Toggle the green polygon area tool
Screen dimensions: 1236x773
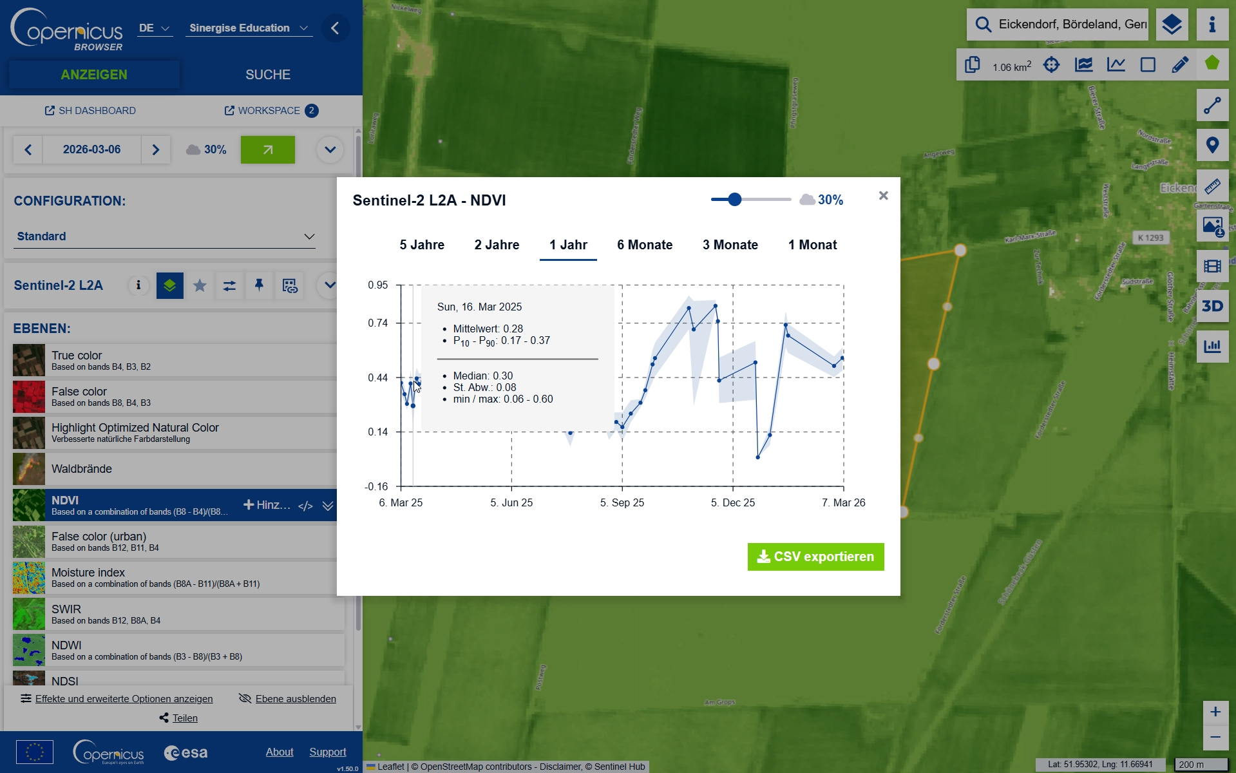pos(1212,63)
